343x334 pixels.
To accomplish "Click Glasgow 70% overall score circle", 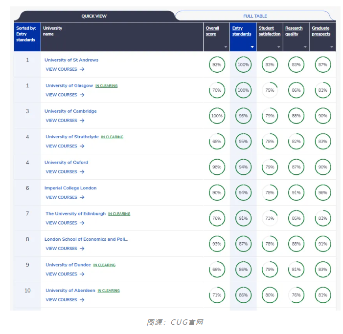I will coord(217,90).
